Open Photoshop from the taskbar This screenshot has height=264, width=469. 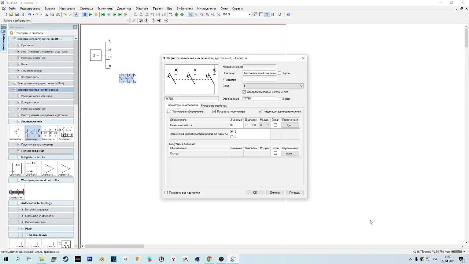pyautogui.click(x=89, y=259)
